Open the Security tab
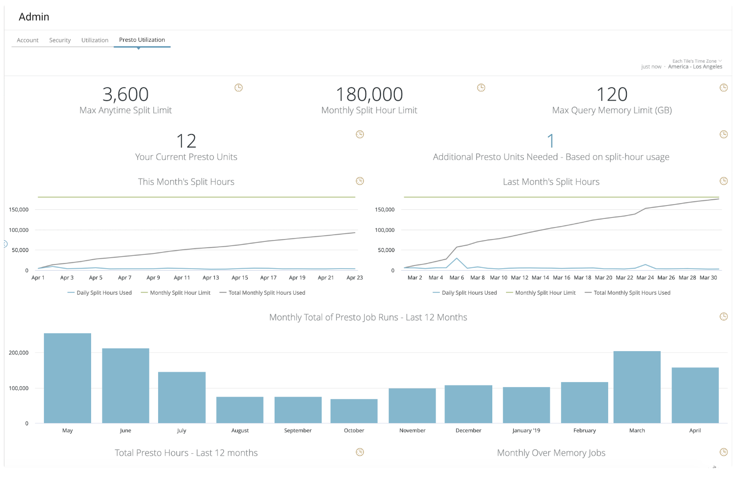The image size is (737, 480). tap(60, 40)
